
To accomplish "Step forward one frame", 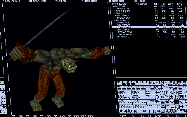I will [155, 111].
